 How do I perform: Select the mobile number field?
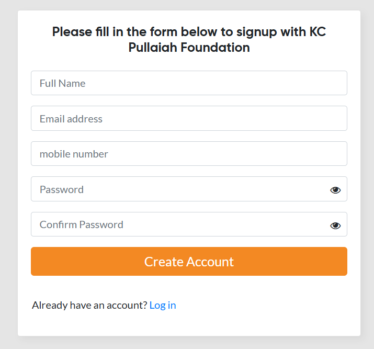pyautogui.click(x=189, y=154)
